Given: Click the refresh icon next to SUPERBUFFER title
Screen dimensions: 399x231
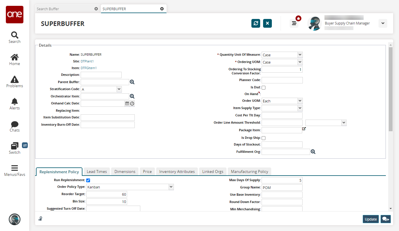Looking at the screenshot, I should click(x=256, y=23).
